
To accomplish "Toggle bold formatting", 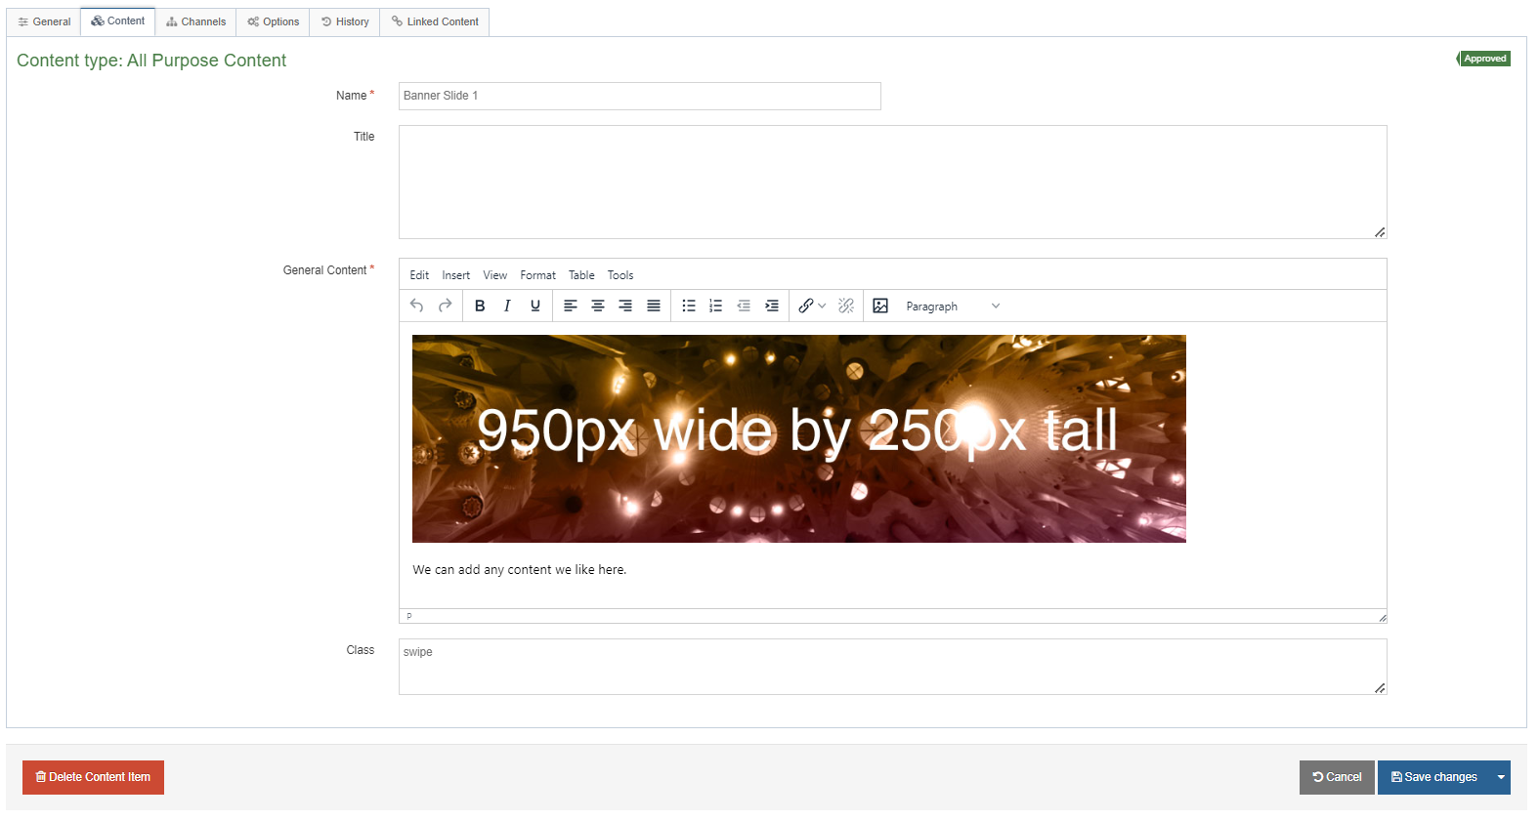I will point(480,306).
